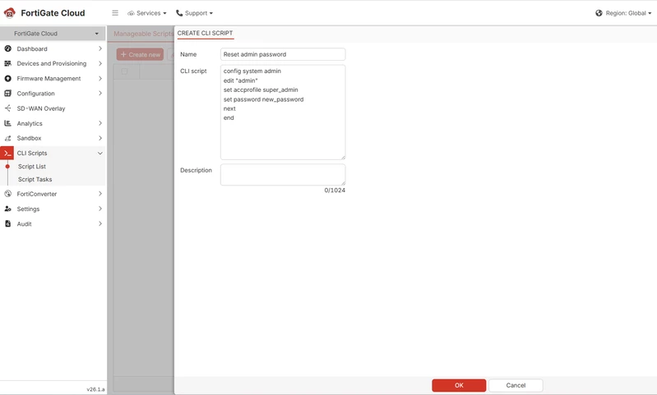Click the Region globe icon
The width and height of the screenshot is (657, 395).
pyautogui.click(x=599, y=13)
